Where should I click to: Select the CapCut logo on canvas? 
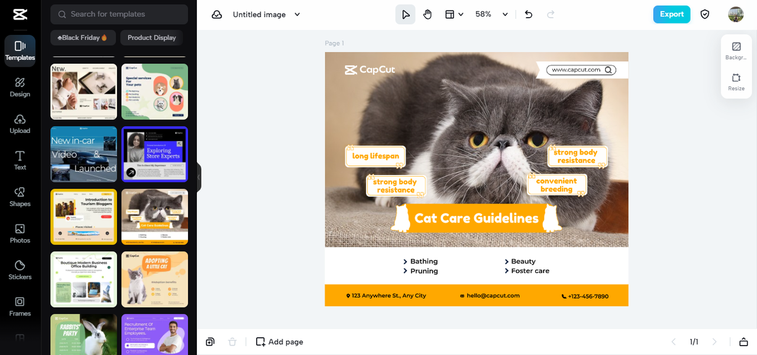(x=370, y=70)
